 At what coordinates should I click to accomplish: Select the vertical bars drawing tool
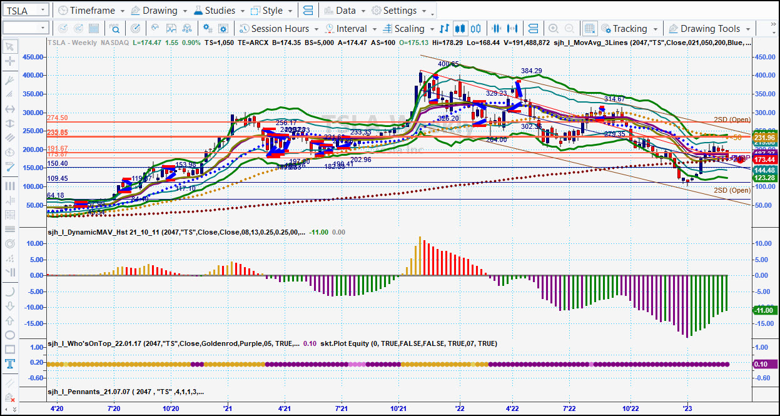pyautogui.click(x=9, y=186)
